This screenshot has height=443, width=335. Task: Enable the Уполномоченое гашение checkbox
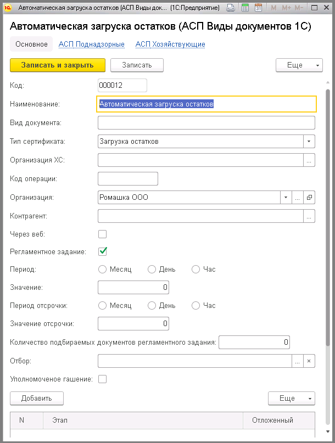tap(102, 379)
